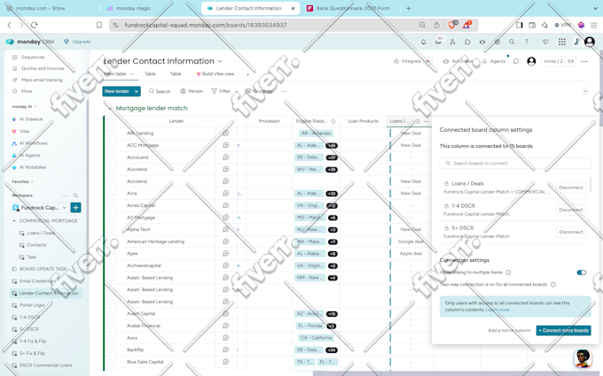
Task: Open the notifications bell icon
Action: [x=423, y=42]
